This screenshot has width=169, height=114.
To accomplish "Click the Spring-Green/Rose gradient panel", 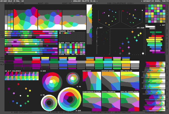I will [130, 102].
